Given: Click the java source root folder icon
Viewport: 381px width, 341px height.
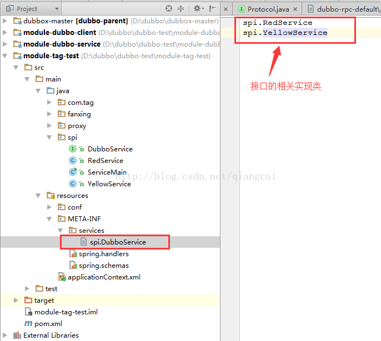Looking at the screenshot, I should point(51,91).
